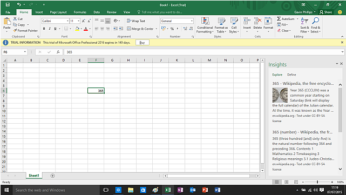
Task: Open fill color picker arrow
Action: pyautogui.click(x=81, y=29)
